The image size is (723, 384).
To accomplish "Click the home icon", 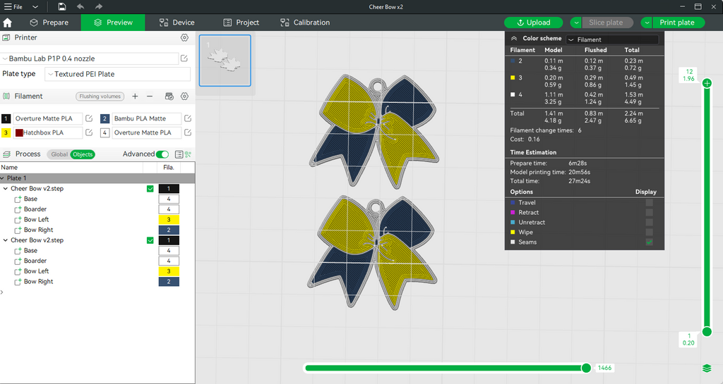I will [7, 23].
